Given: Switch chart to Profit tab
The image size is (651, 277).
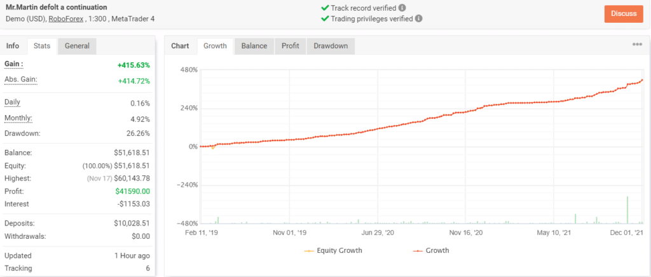Looking at the screenshot, I should click(291, 46).
